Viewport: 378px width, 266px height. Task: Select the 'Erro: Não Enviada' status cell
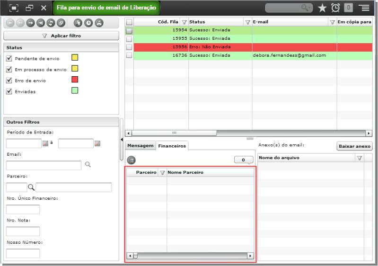point(220,47)
